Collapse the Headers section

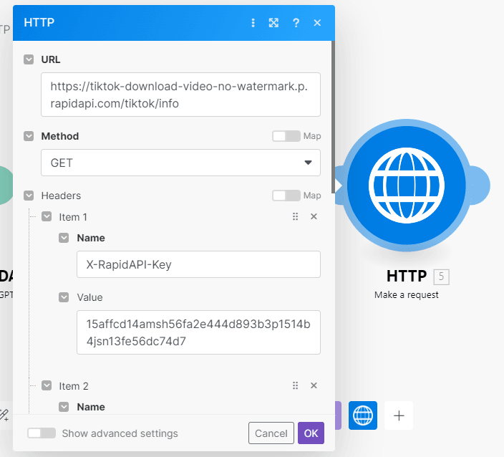click(x=29, y=196)
